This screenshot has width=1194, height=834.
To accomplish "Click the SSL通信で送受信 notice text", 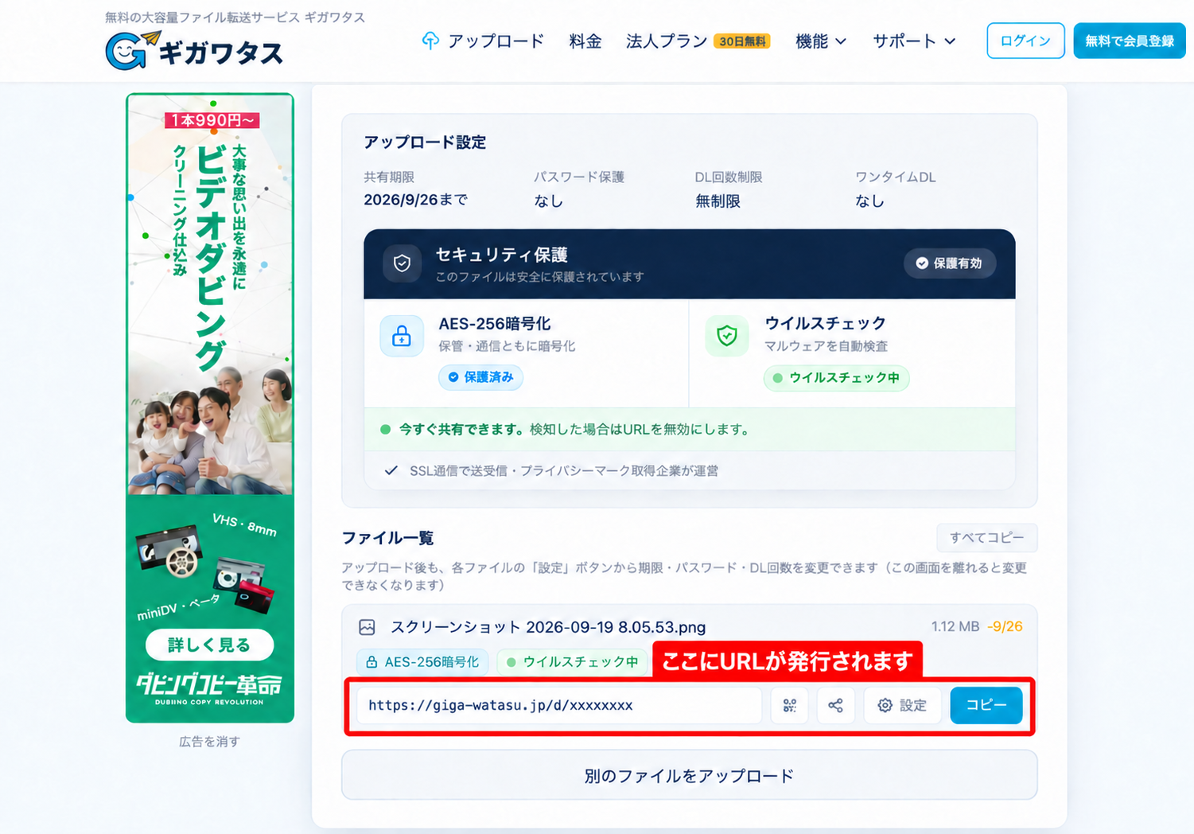I will (564, 470).
